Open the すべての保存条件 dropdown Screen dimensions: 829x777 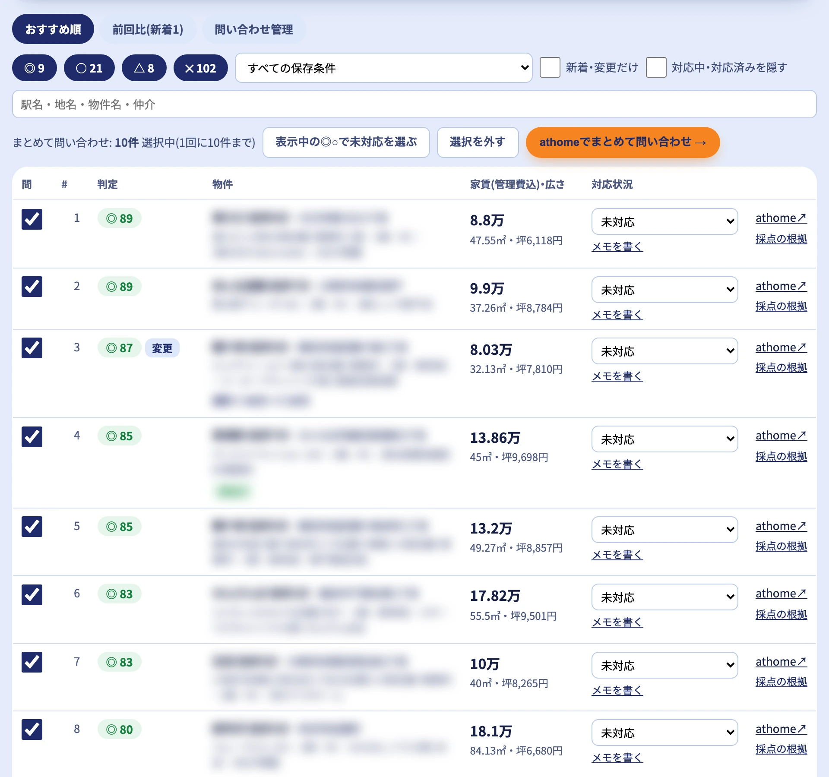[x=384, y=68]
